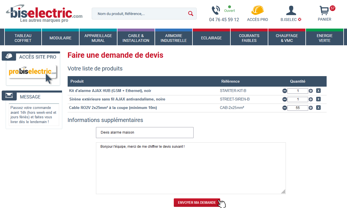Open the probiselectric.com banner
Image resolution: width=347 pixels, height=208 pixels.
click(x=33, y=74)
